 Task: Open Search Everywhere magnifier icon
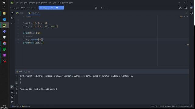click(186, 8)
